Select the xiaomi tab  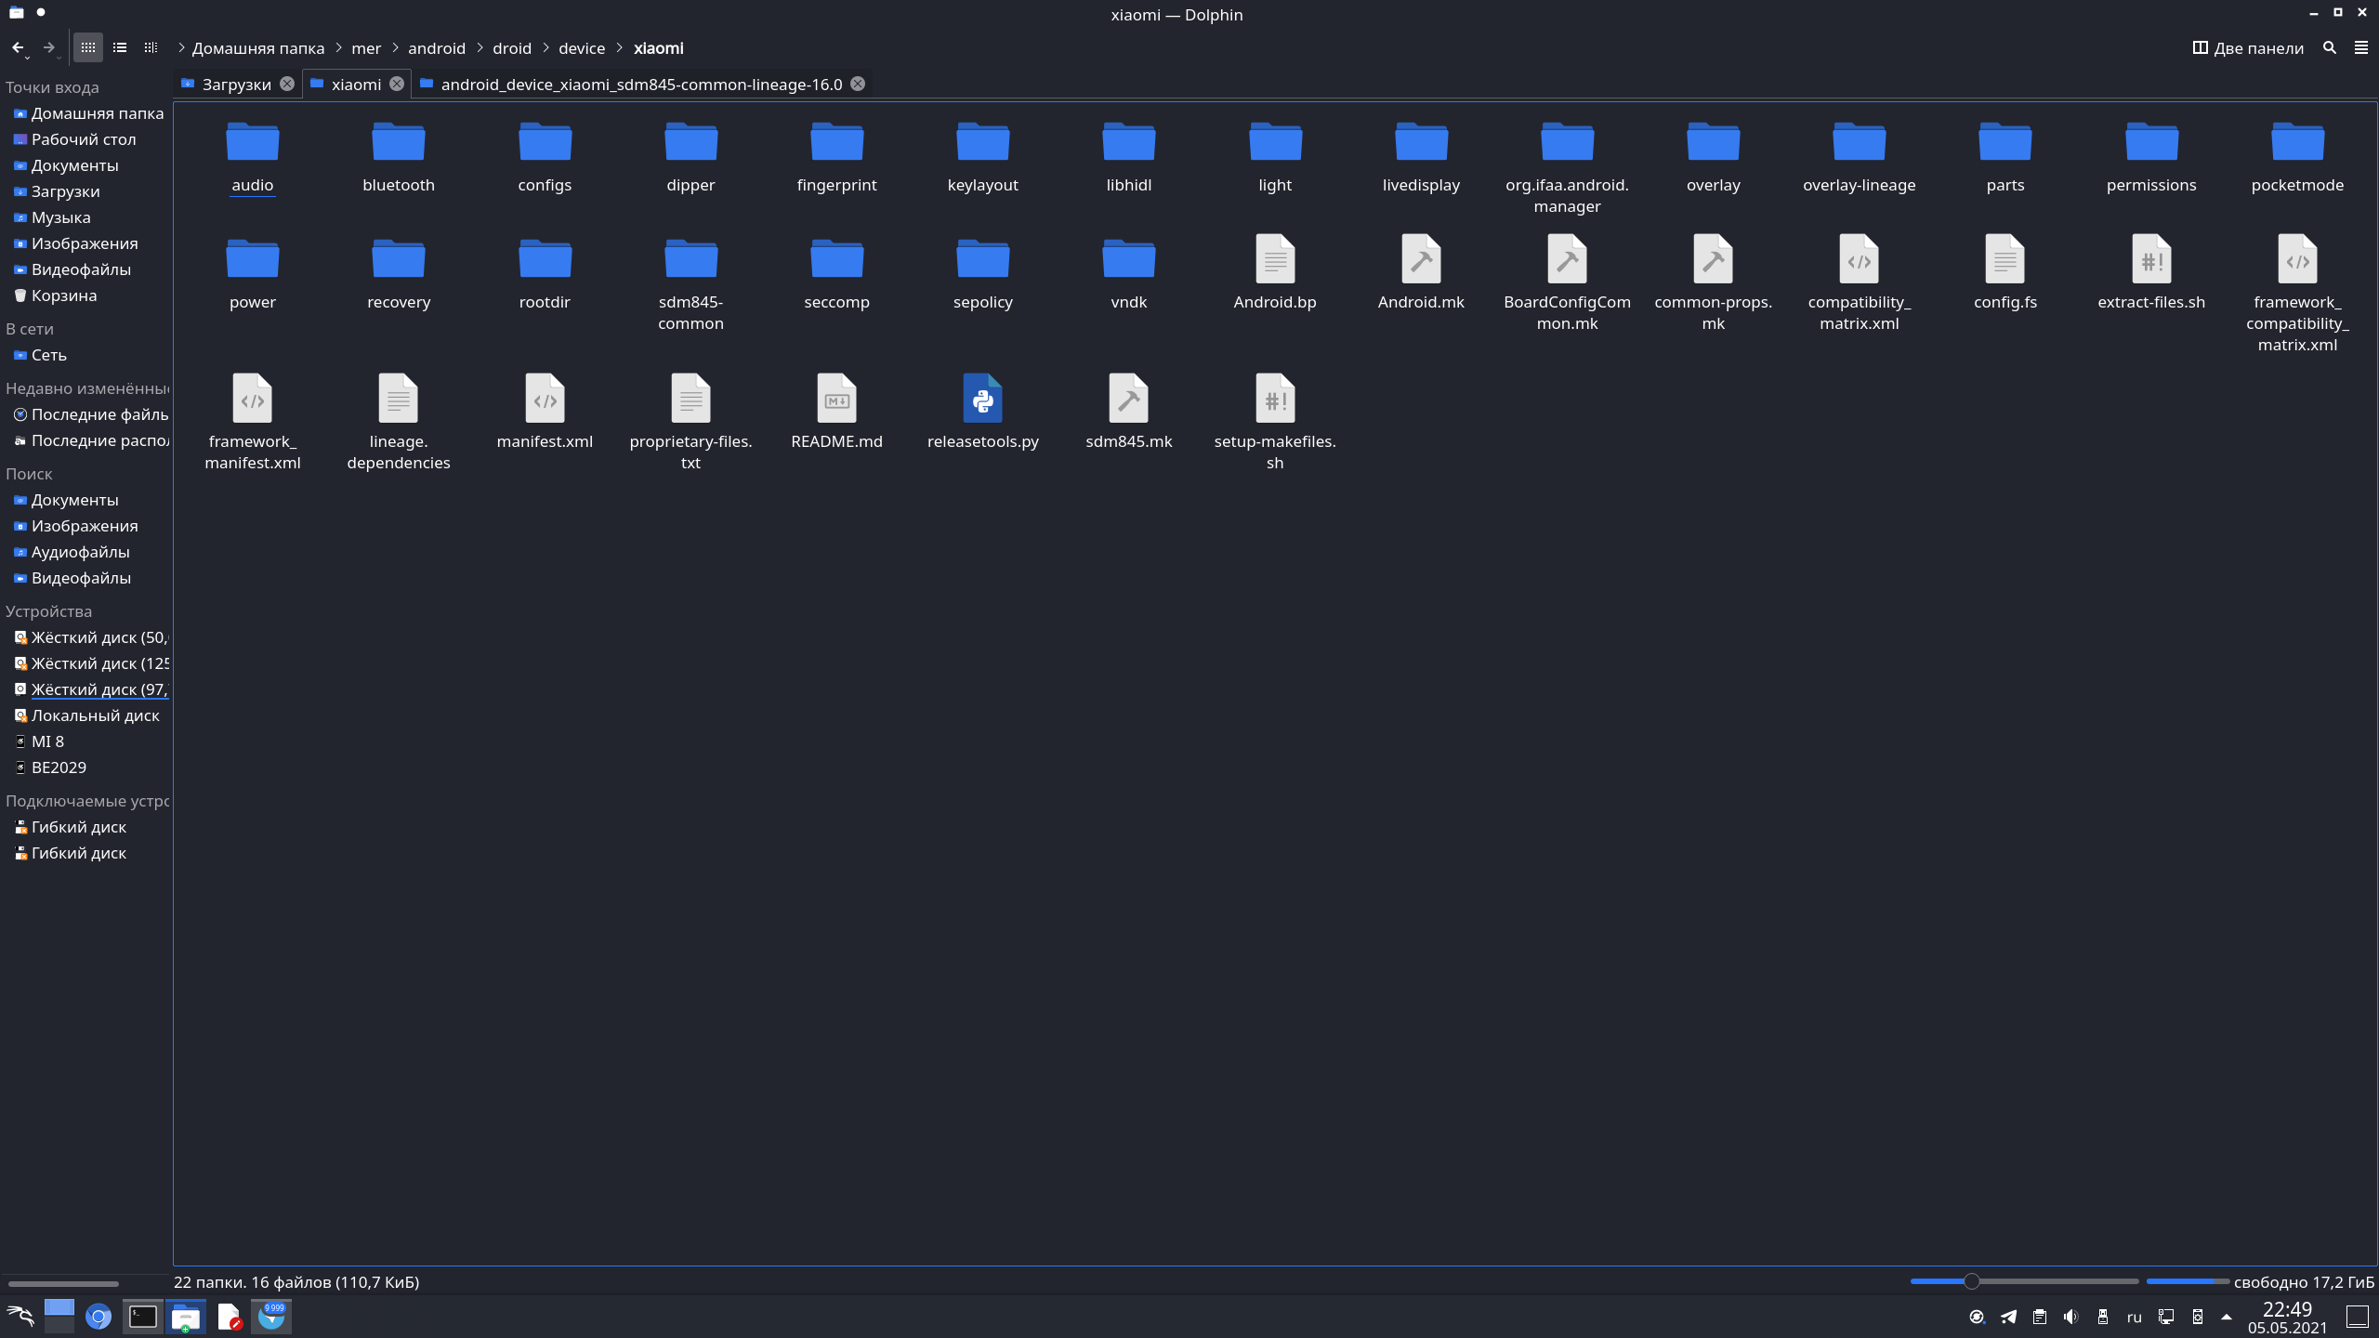[357, 85]
